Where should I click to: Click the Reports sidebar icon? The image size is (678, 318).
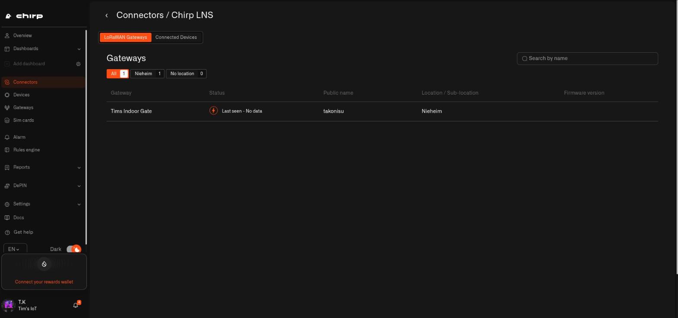click(x=7, y=167)
